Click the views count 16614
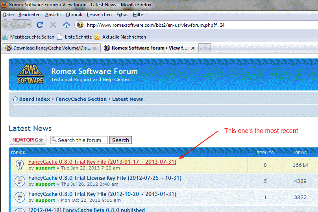 click(300, 165)
